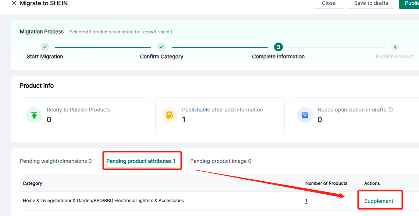Select the Publishable after add information card

pos(220,115)
